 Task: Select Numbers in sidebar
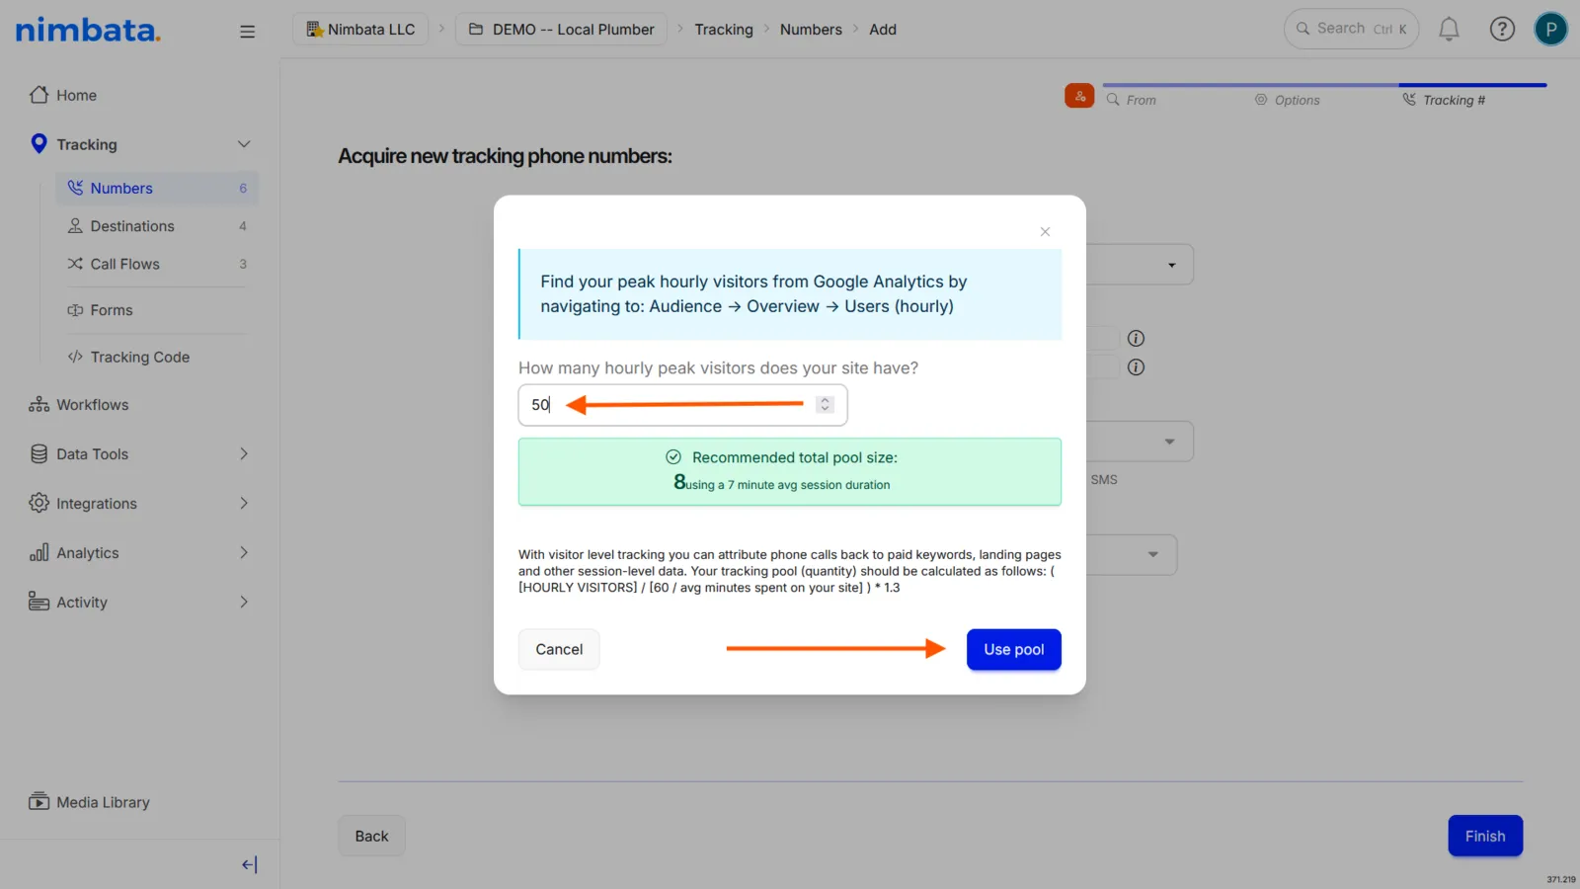[x=157, y=188]
